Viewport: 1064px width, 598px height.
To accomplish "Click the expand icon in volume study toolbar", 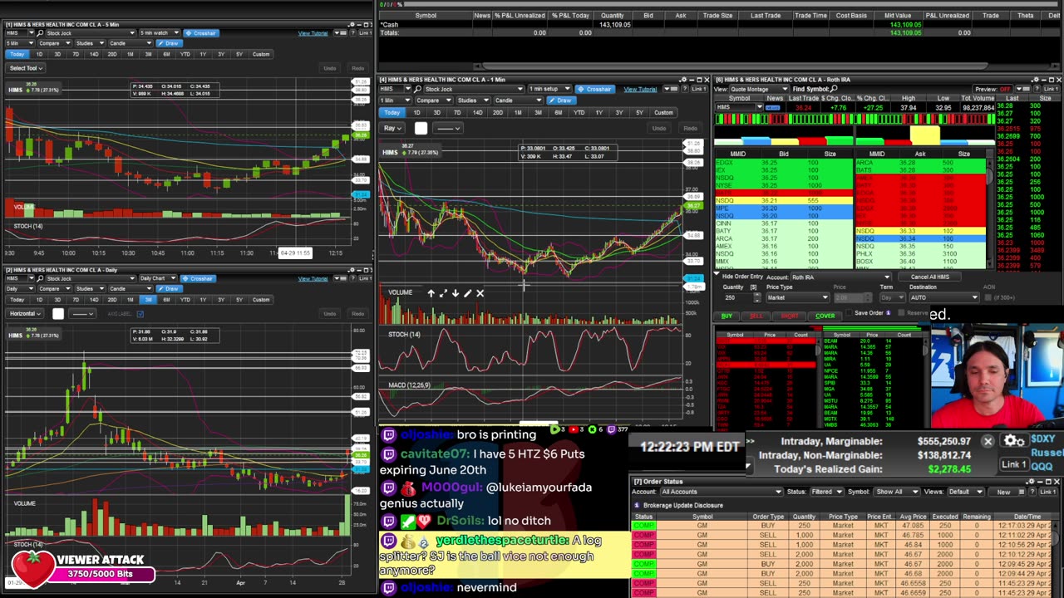I will point(443,293).
